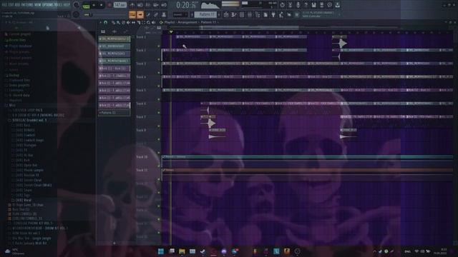Click the first orange icon under the tempo
458x257 pixels.
point(132,14)
